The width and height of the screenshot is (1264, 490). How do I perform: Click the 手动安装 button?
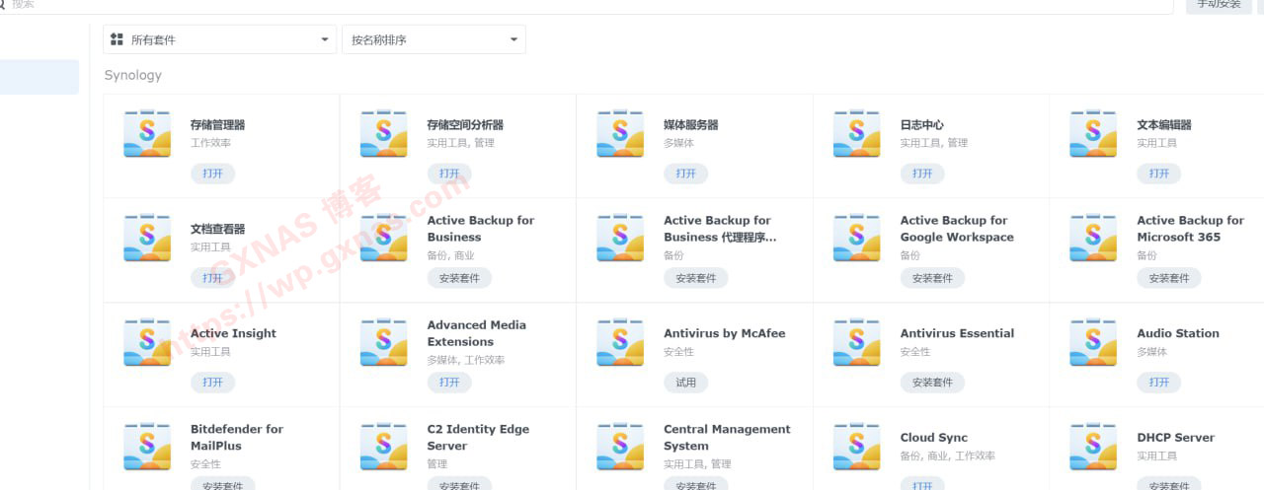pyautogui.click(x=1219, y=4)
